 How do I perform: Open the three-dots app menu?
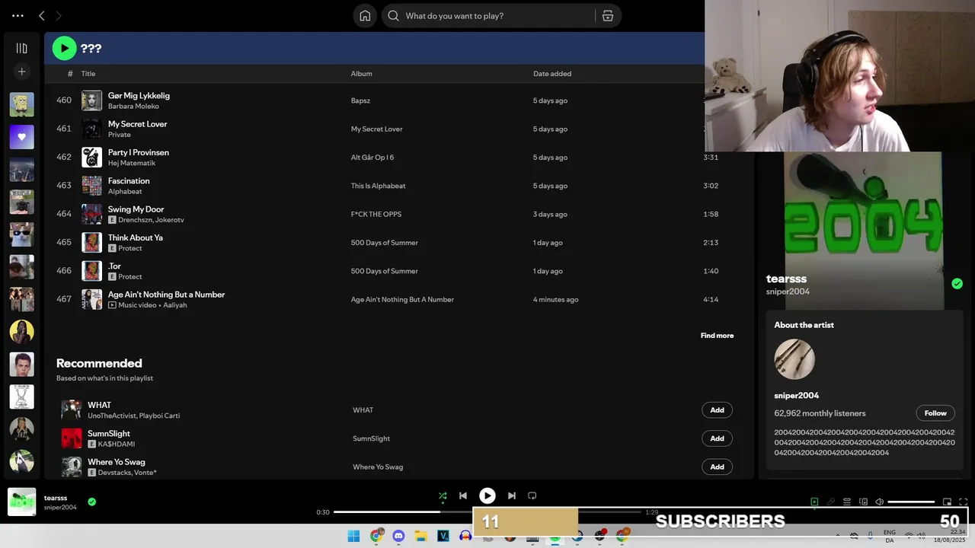[x=18, y=15]
